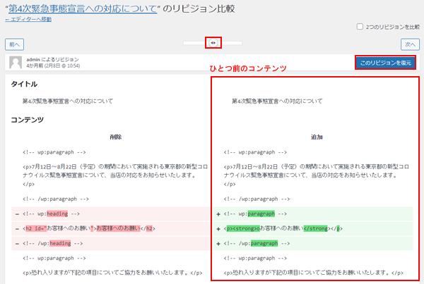424x284 pixels.
Task: Click the revision slider track left of handle
Action: [194, 43]
